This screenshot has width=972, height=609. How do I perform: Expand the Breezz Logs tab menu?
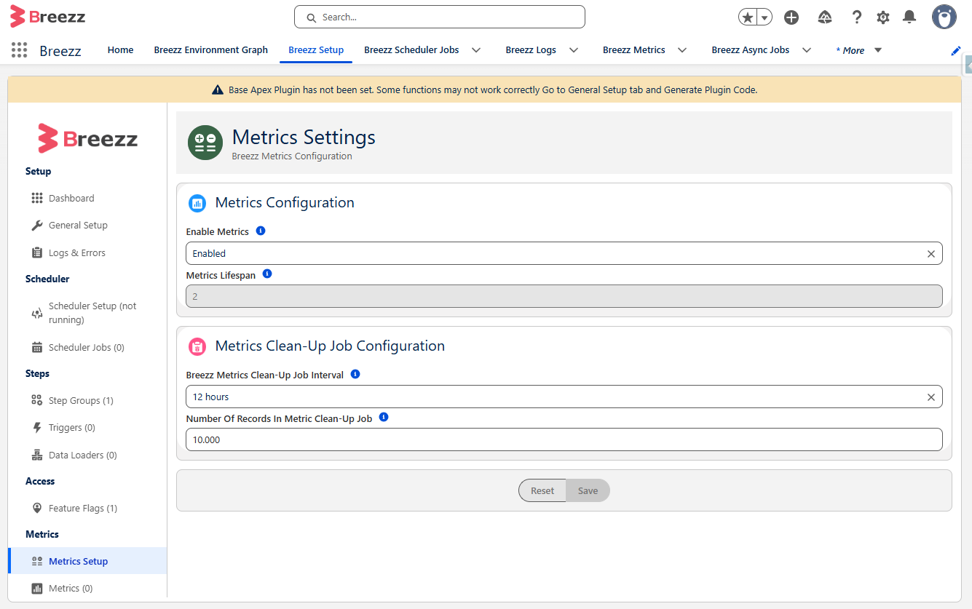point(574,50)
